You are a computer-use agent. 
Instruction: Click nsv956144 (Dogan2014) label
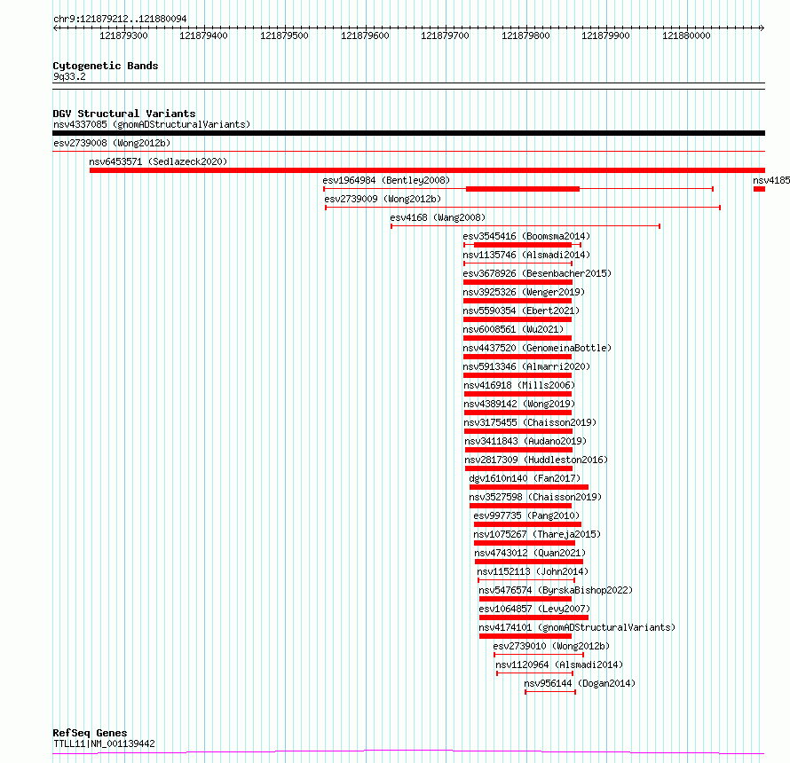(580, 683)
